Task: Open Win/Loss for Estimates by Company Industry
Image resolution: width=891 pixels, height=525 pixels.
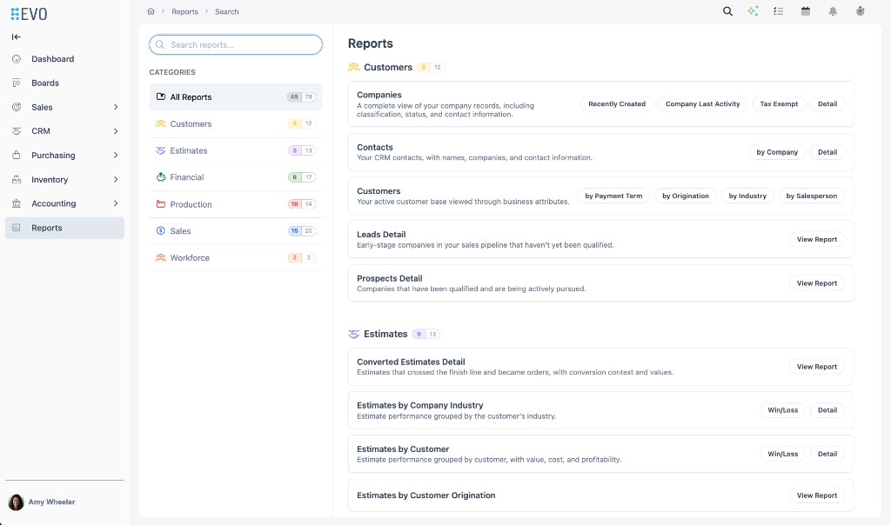Action: (x=782, y=410)
